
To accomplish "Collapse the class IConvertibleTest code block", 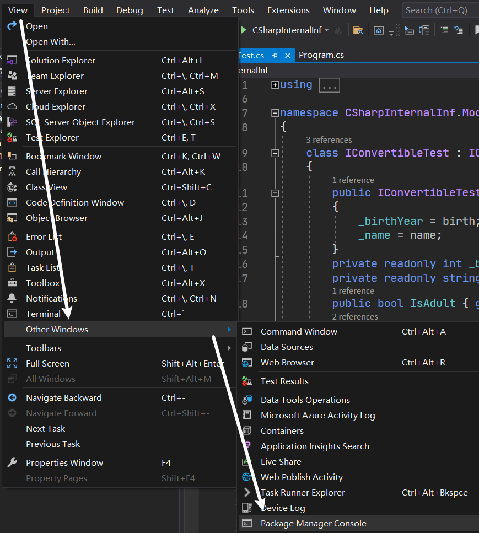I will coord(275,153).
